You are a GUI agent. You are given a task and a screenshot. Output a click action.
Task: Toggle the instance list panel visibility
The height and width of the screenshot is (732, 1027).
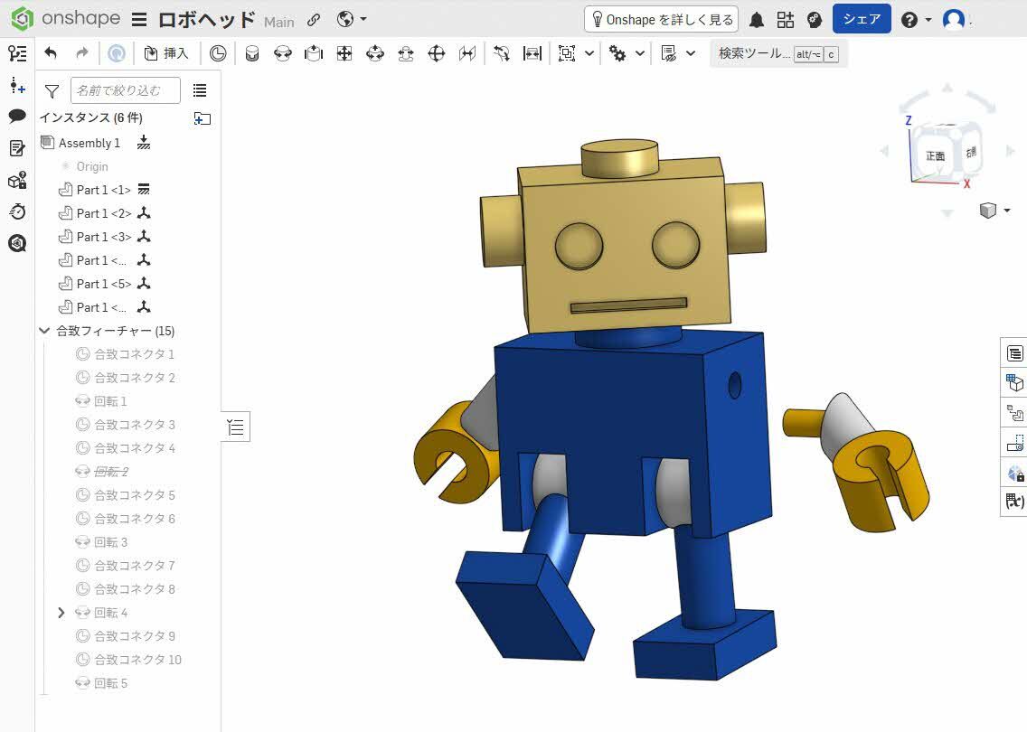coord(17,53)
